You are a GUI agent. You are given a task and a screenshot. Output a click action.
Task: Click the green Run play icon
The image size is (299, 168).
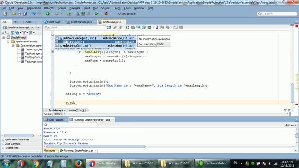97,14
